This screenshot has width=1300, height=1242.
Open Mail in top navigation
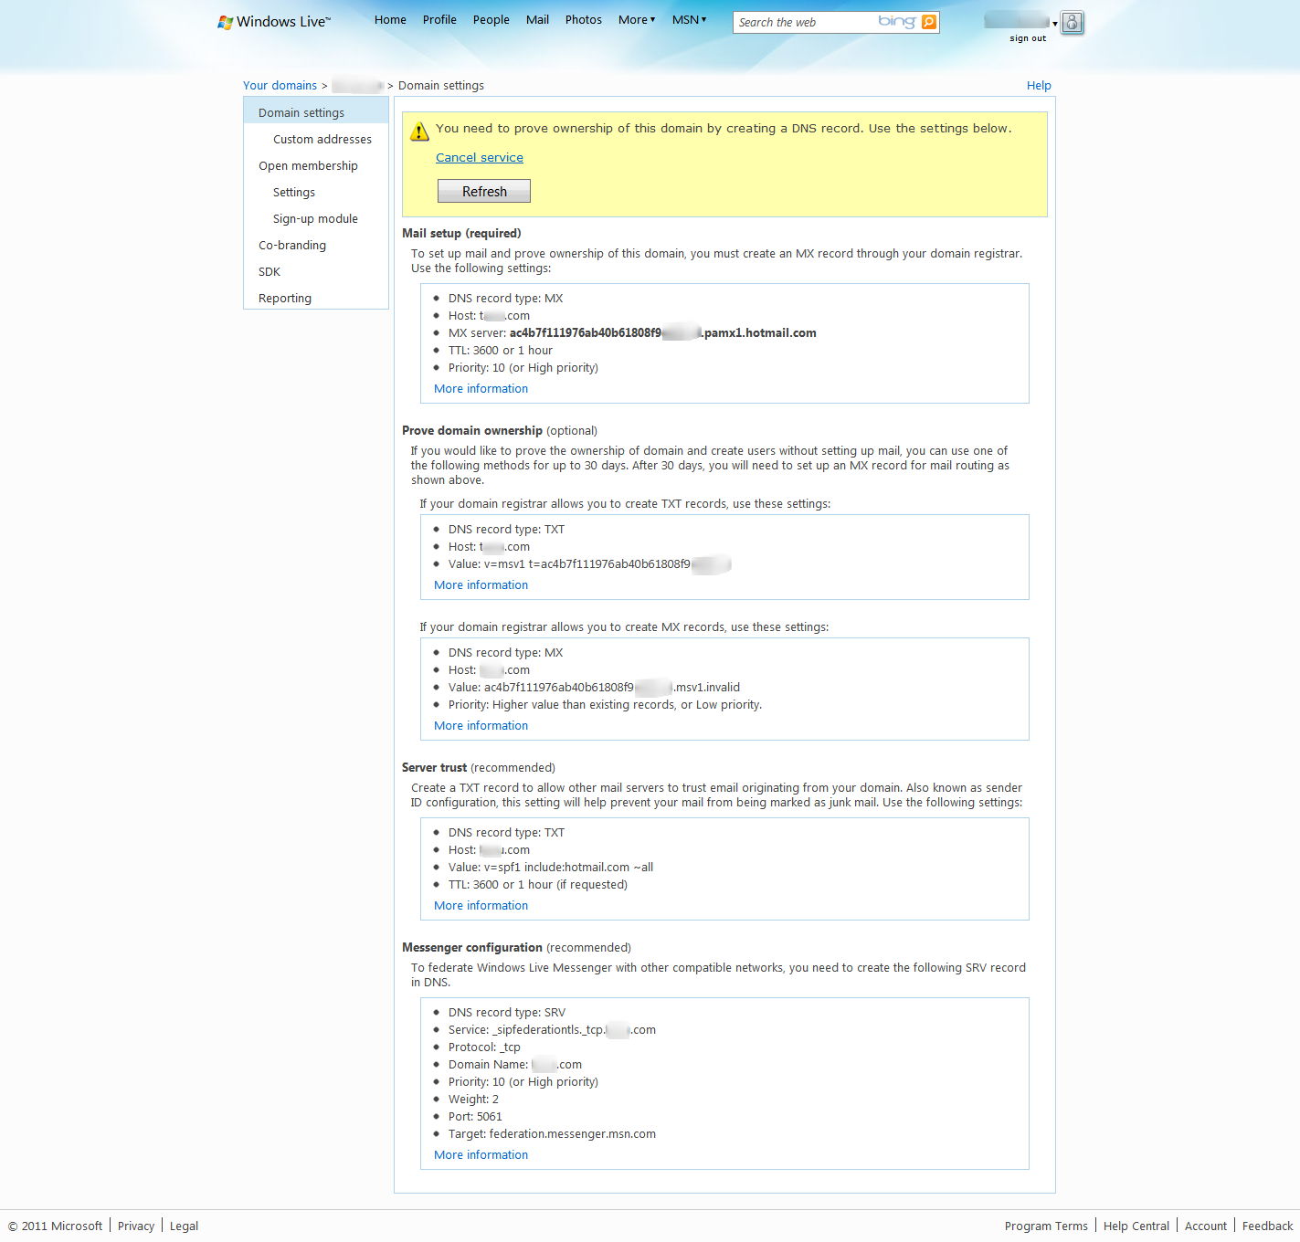[x=537, y=19]
